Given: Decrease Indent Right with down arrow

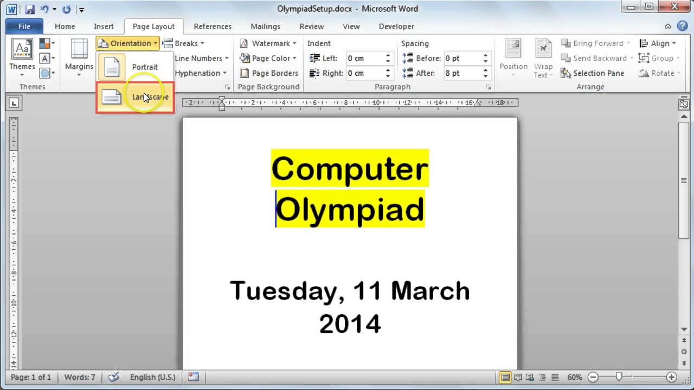Looking at the screenshot, I should click(x=388, y=76).
